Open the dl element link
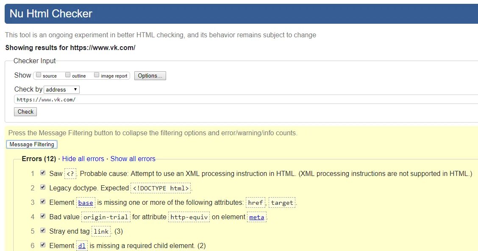The width and height of the screenshot is (478, 251). pos(82,246)
